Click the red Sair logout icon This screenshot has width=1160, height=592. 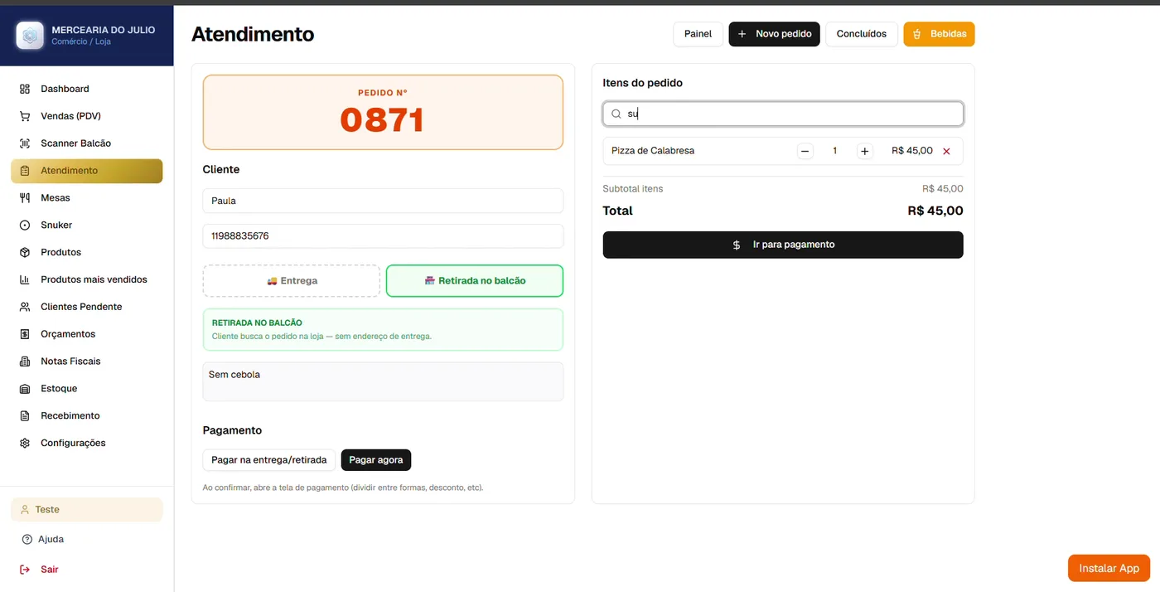tap(25, 570)
